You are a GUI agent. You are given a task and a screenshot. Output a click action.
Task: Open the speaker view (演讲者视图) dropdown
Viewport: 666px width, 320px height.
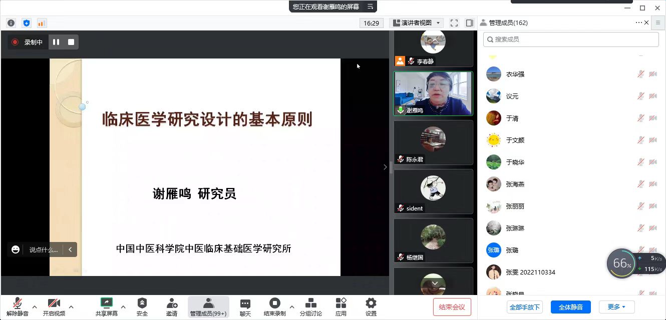coord(417,23)
